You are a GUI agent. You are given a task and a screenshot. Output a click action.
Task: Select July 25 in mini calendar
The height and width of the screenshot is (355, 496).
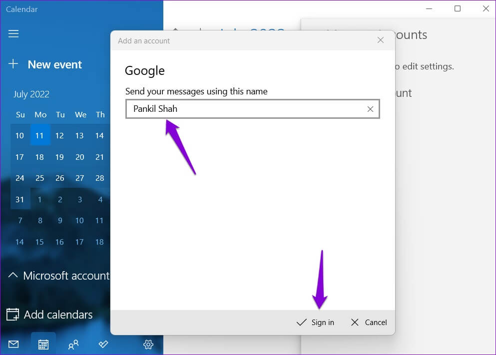39,178
